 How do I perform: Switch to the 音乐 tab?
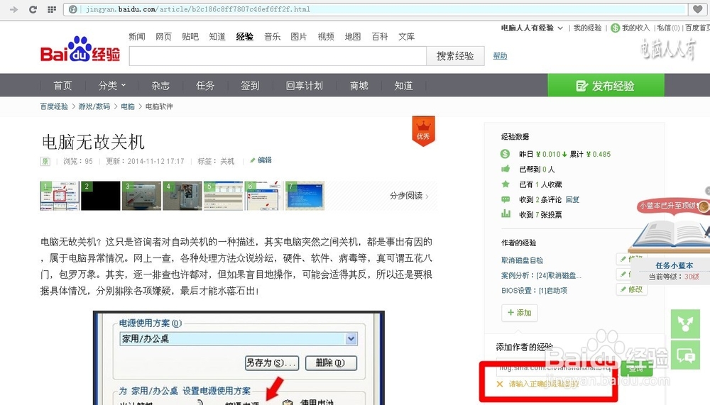click(x=272, y=37)
